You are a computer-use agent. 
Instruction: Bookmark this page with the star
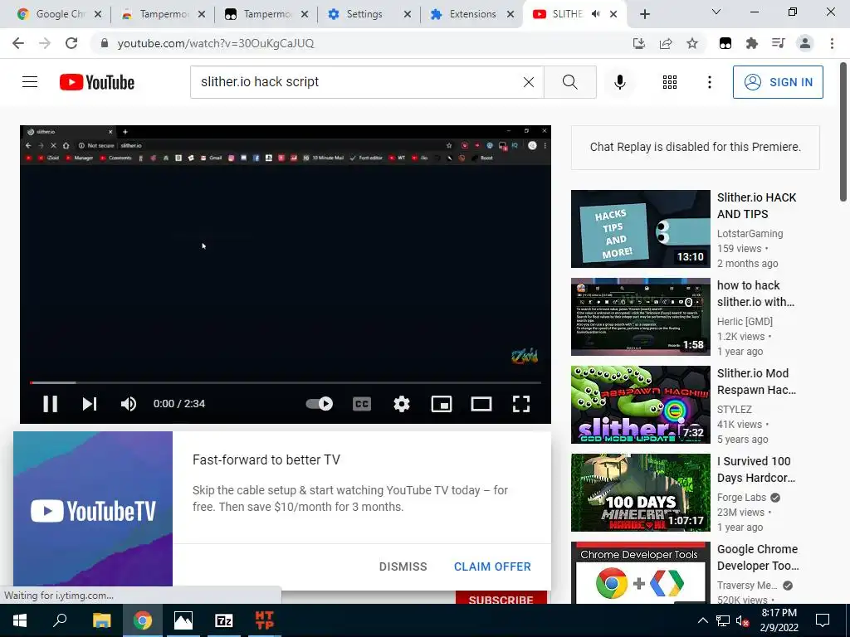[692, 43]
